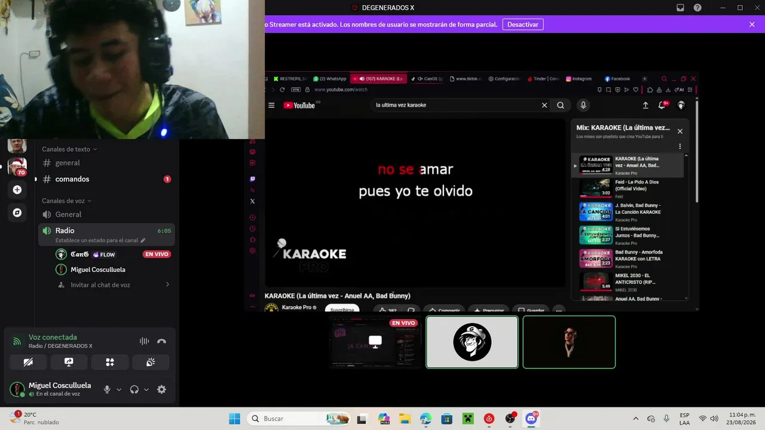Image resolution: width=765 pixels, height=430 pixels.
Task: Open Discord help question mark
Action: (697, 8)
